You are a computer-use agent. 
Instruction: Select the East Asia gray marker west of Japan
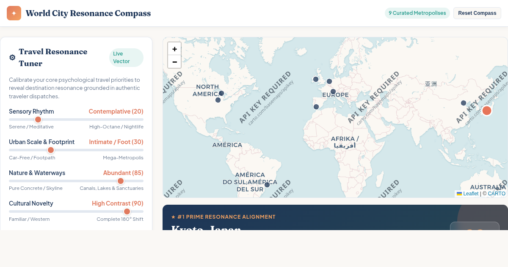464,103
